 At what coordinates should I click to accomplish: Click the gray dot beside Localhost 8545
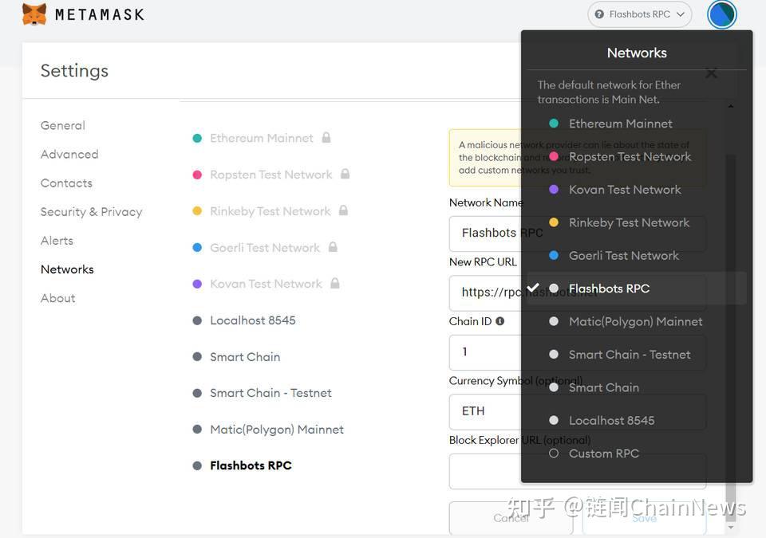point(196,320)
